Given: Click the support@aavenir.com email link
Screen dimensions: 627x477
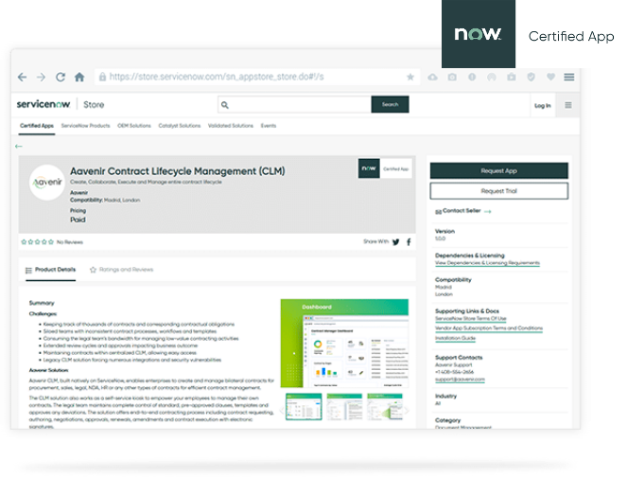Looking at the screenshot, I should [x=460, y=380].
